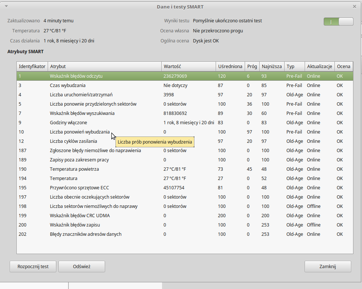Viewport: 362px width, 289px height.
Task: Select Liczba sektorów niemożliwych do naprawy row
Action: pyautogui.click(x=185, y=206)
